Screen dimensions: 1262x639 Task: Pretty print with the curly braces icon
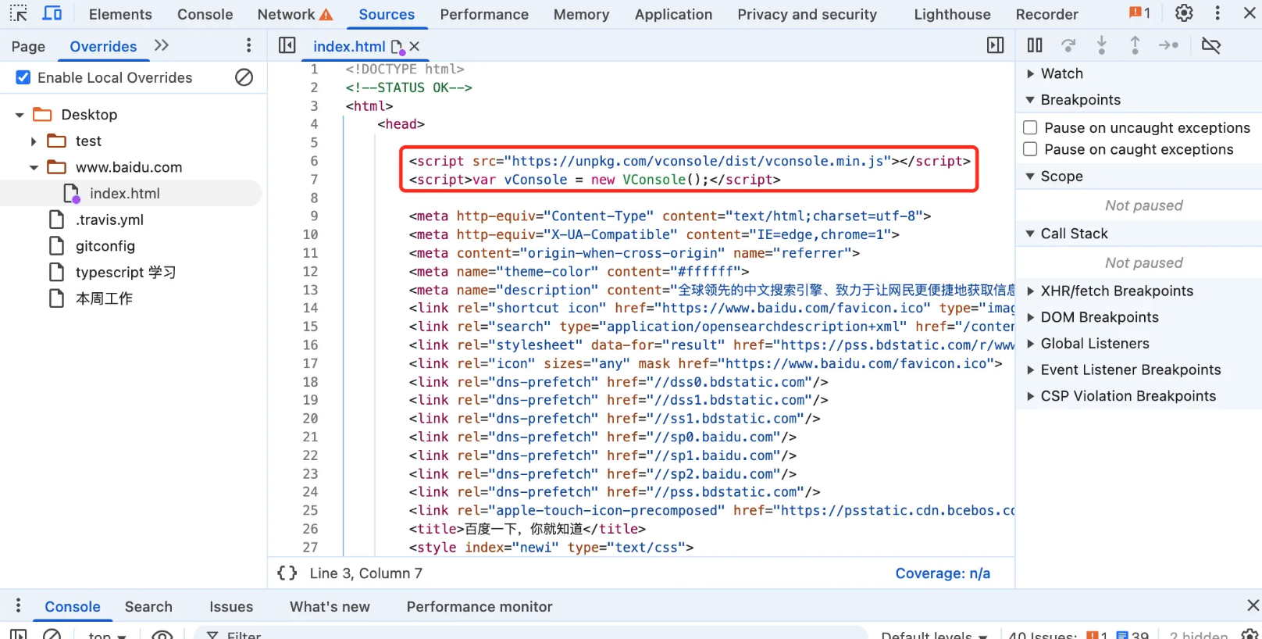(287, 573)
